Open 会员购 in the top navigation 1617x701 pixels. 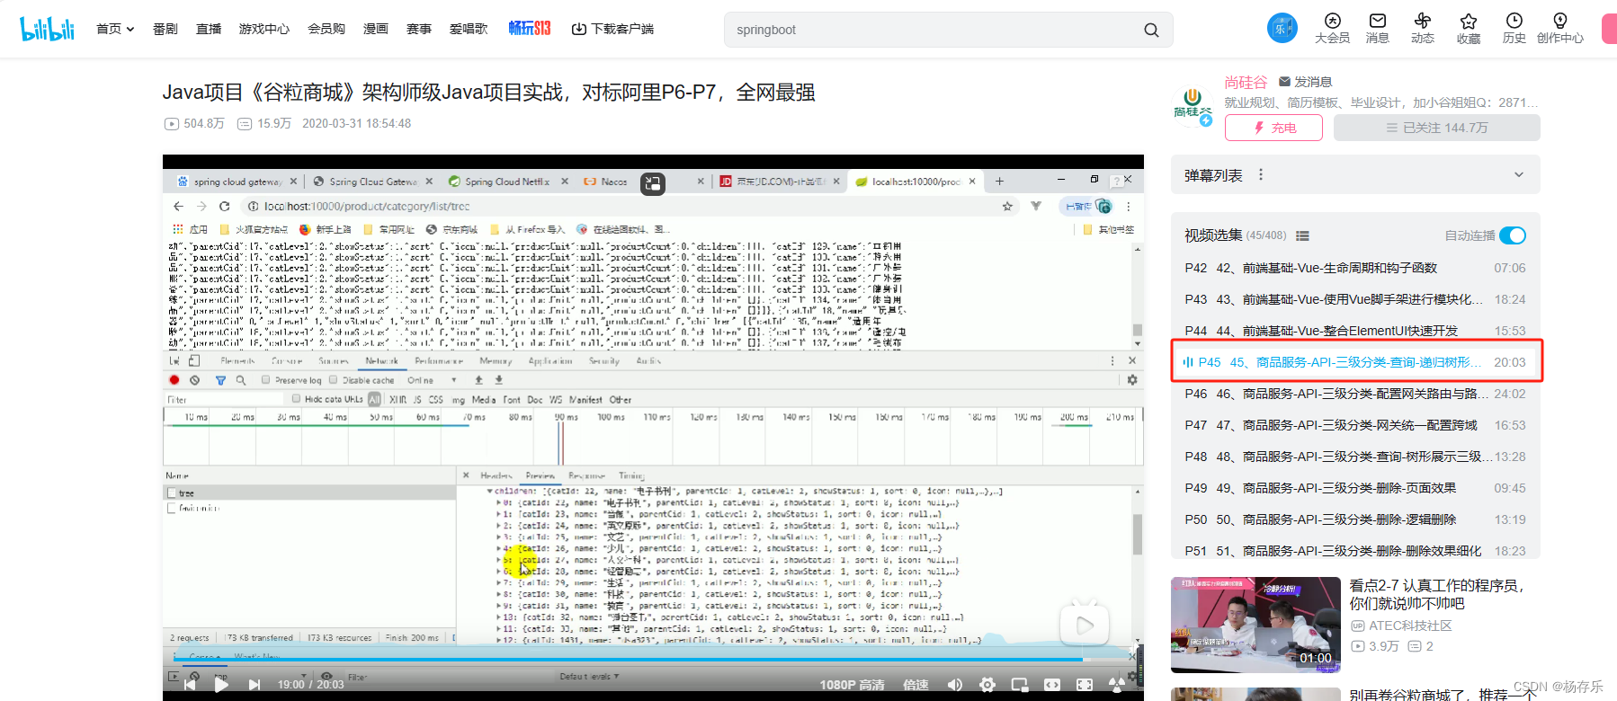(x=326, y=29)
